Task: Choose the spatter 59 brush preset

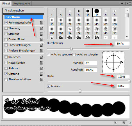Action: point(115,30)
